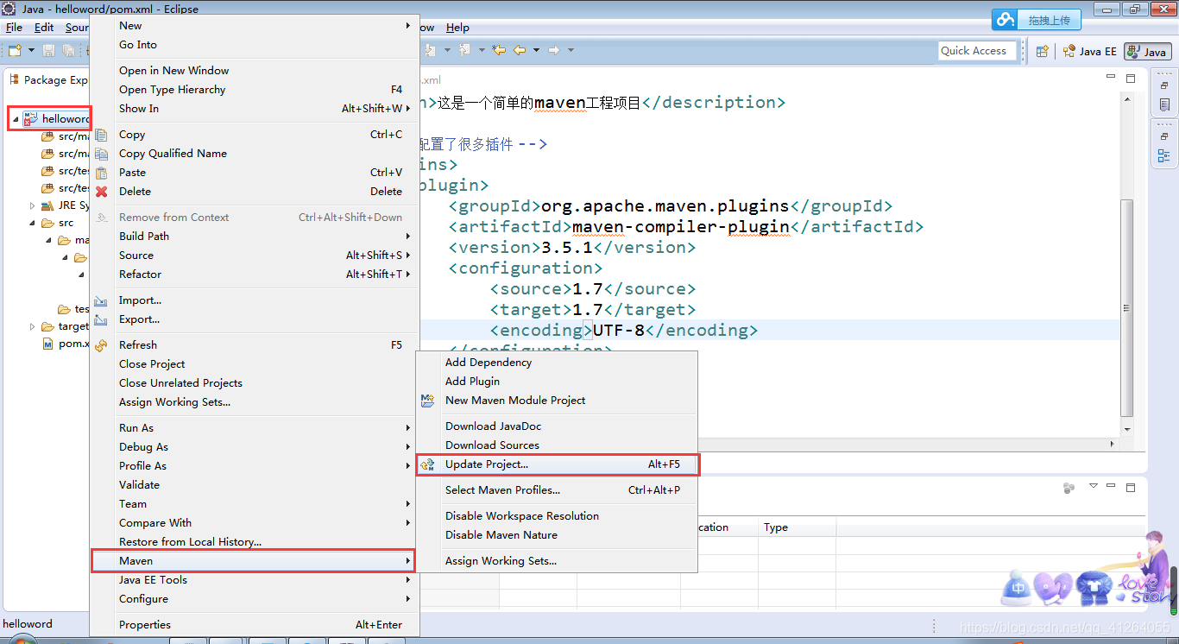
Task: Open the Run As submenu
Action: click(255, 428)
